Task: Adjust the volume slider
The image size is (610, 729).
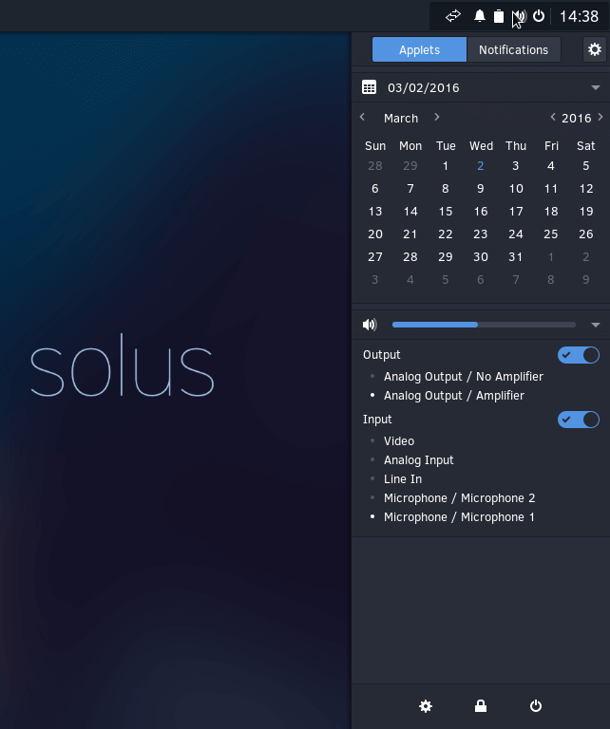Action: tap(484, 325)
